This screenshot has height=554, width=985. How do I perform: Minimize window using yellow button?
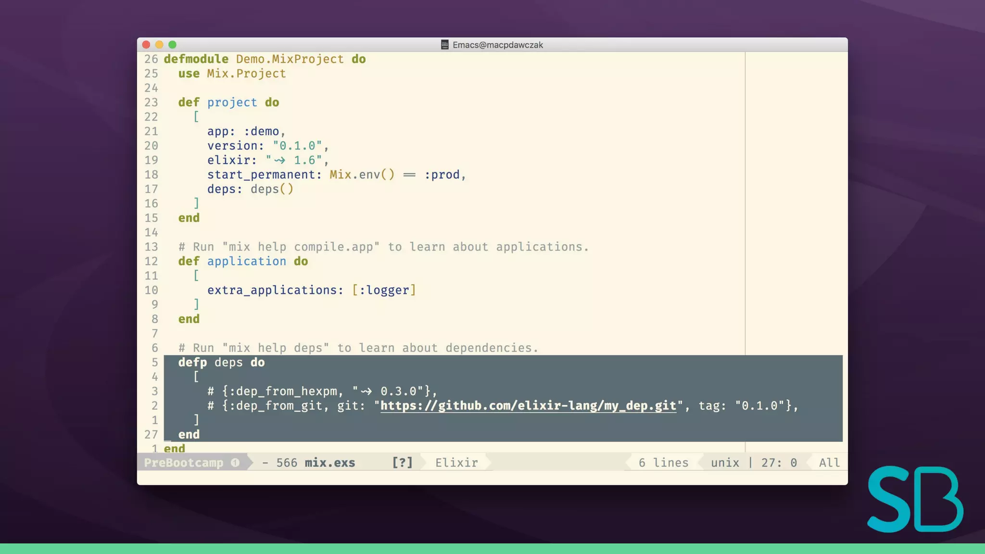click(x=159, y=45)
